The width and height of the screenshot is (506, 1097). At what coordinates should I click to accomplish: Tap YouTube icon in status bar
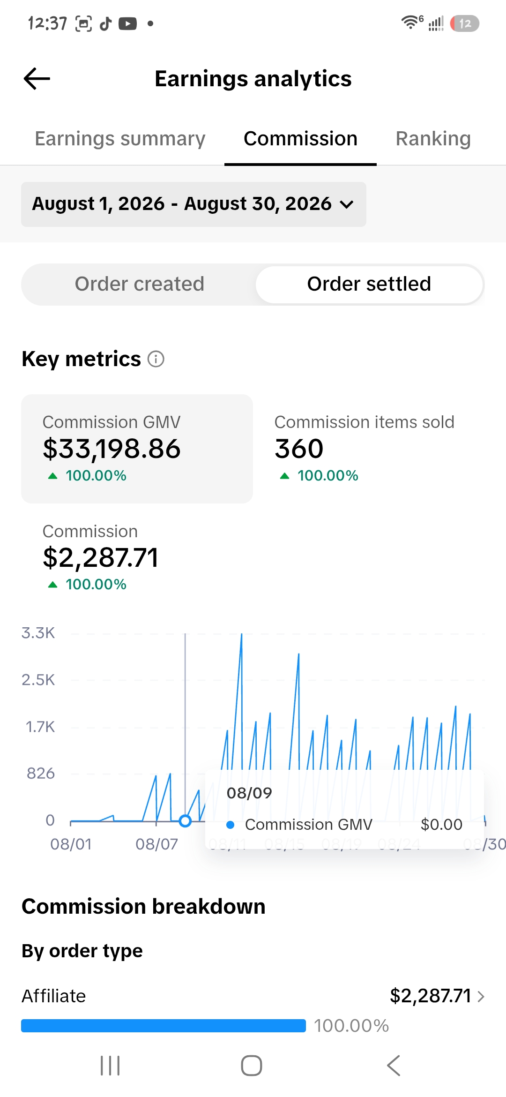127,23
